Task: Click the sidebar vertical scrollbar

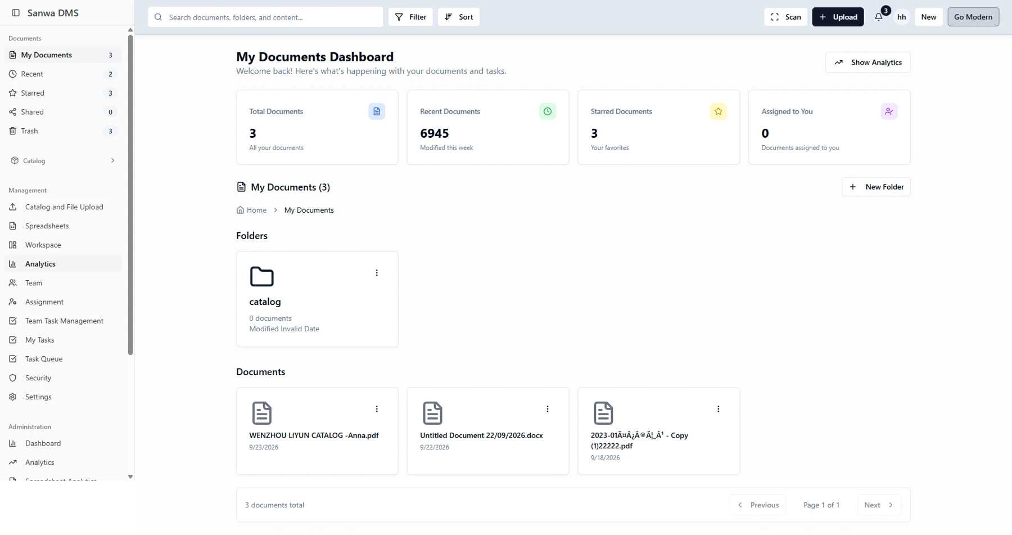Action: coord(130,195)
